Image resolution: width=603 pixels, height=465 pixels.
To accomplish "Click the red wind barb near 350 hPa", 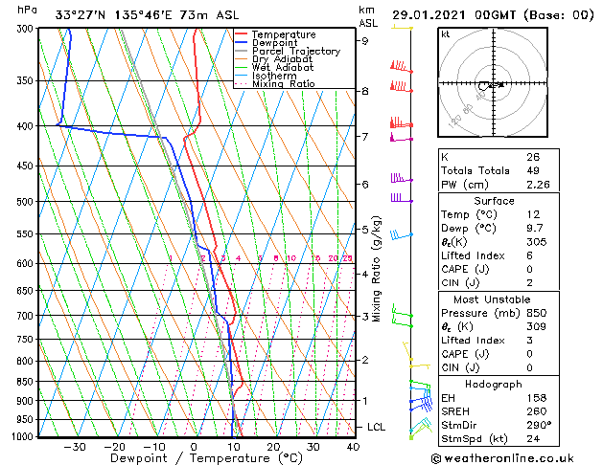I will pyautogui.click(x=402, y=86).
